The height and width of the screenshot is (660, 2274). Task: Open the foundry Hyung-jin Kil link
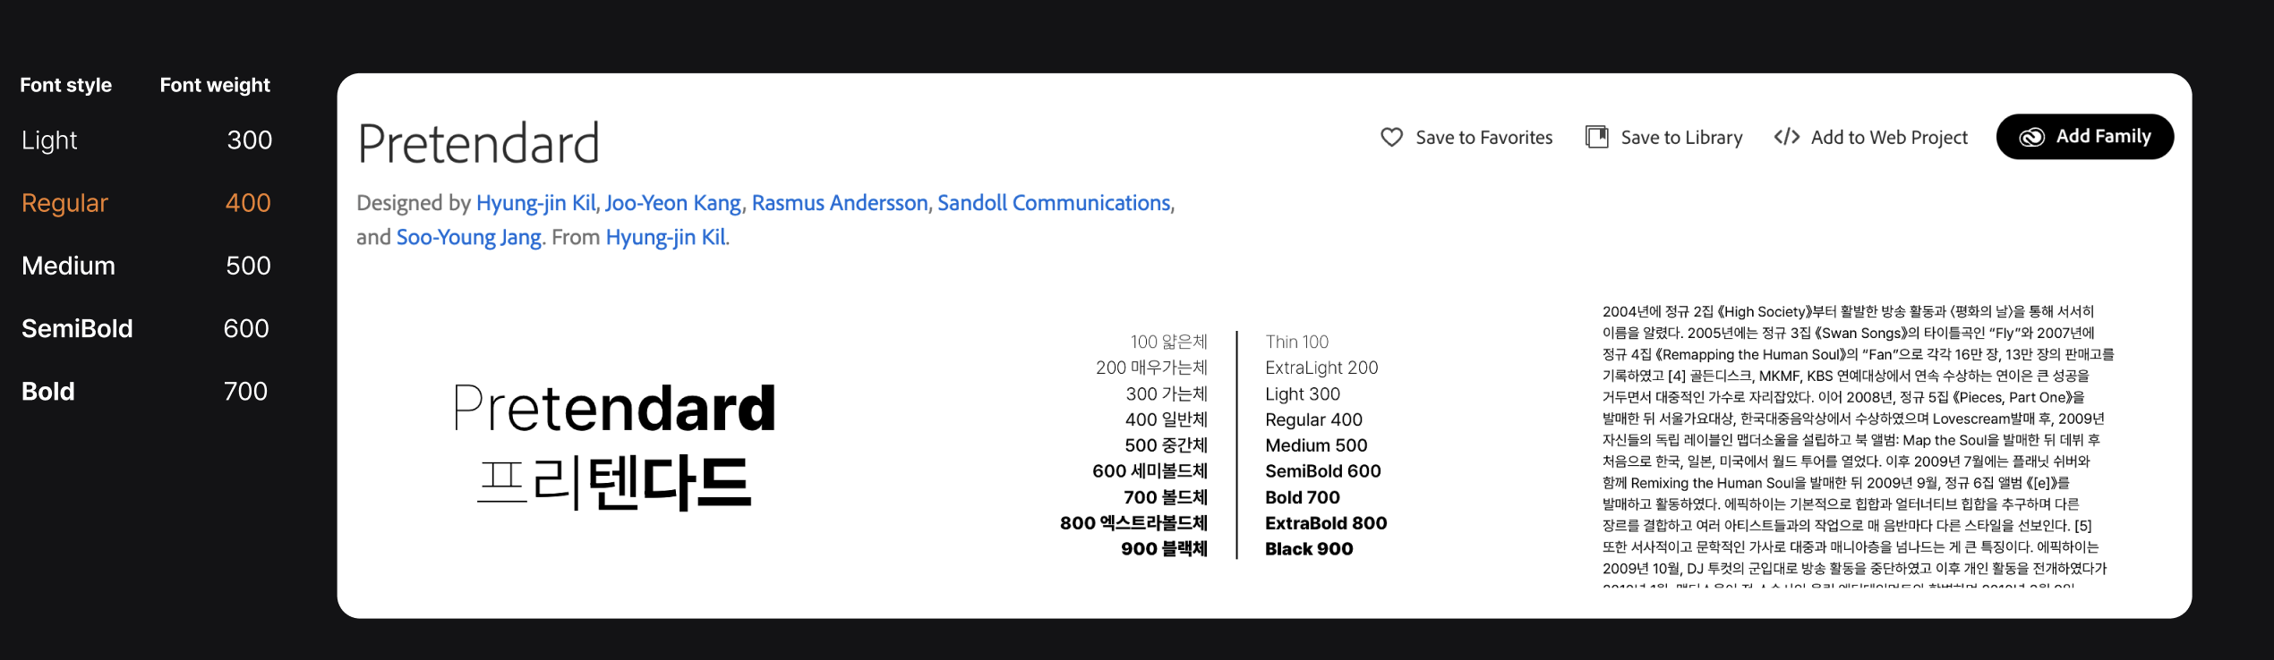pos(666,237)
